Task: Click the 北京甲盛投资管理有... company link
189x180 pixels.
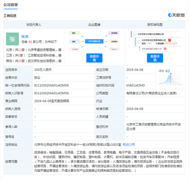Action: [x=43, y=50]
